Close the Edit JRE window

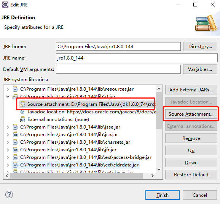click(213, 5)
